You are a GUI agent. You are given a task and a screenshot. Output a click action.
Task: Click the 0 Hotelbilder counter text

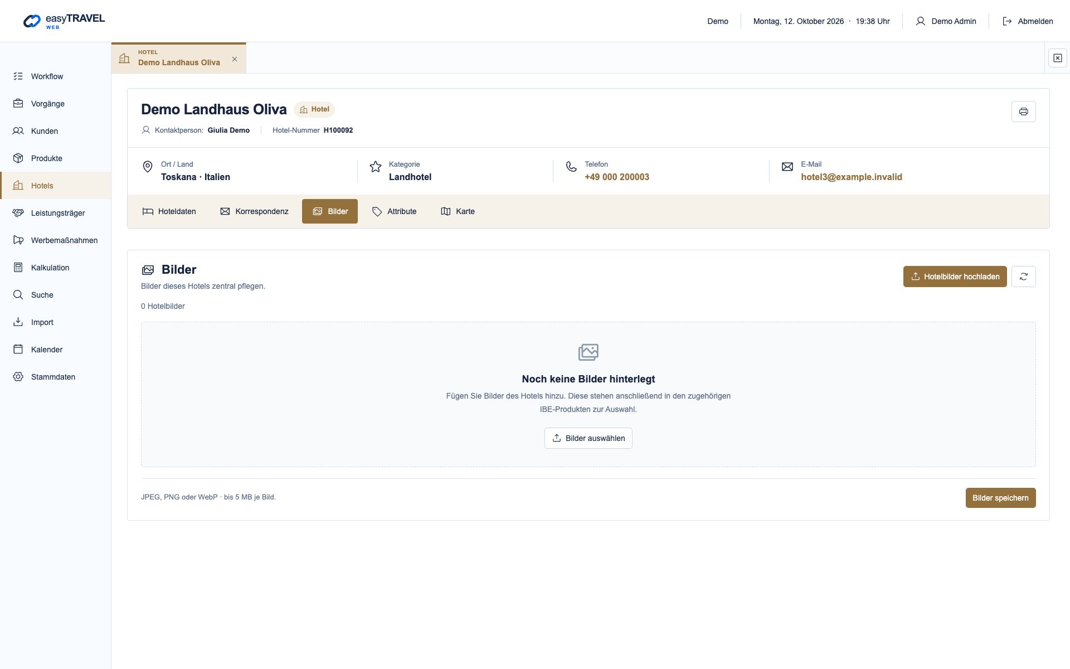click(x=163, y=306)
